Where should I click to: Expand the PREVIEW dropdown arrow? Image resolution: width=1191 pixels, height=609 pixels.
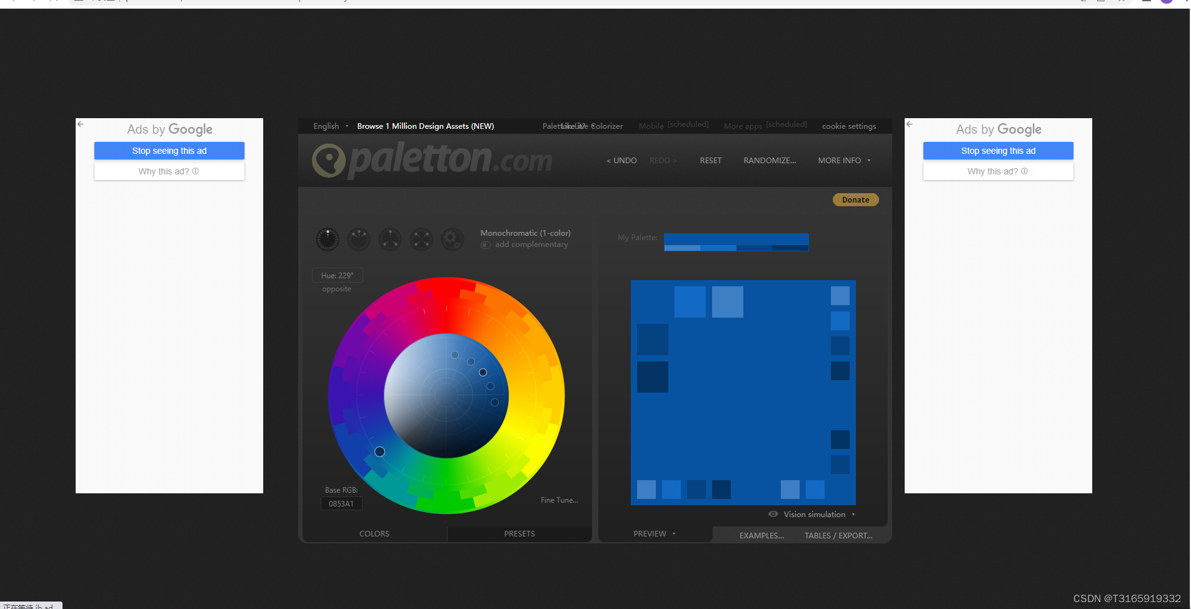point(674,534)
